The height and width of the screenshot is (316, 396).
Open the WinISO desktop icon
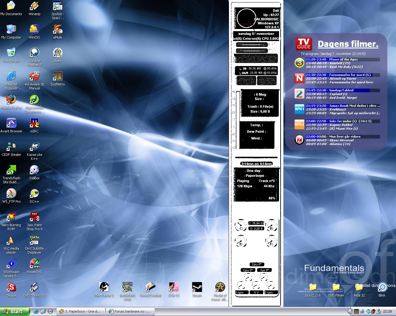34,32
